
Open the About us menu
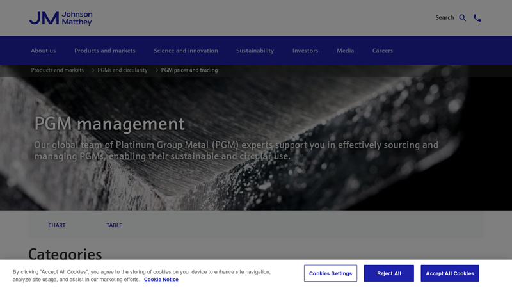(43, 51)
